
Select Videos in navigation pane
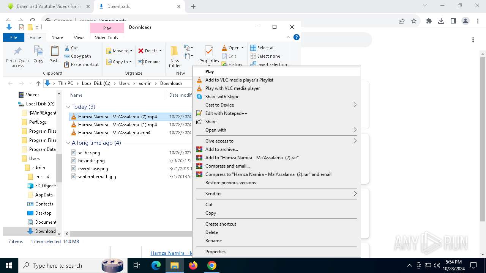(x=33, y=95)
